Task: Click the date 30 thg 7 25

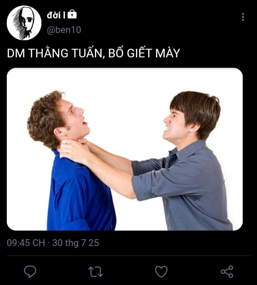Action: (x=76, y=243)
